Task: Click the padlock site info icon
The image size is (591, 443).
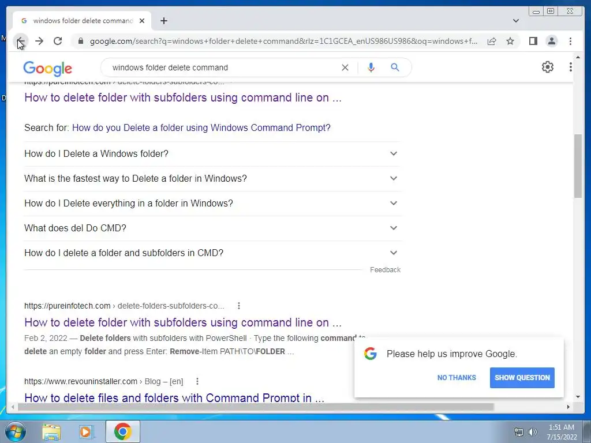Action: coord(80,41)
